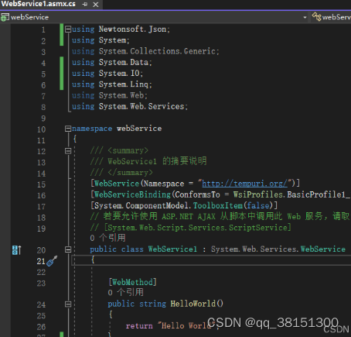Image resolution: width=351 pixels, height=337 pixels.
Task: Click the inheritance margin icon on line 20
Action: (x=16, y=250)
